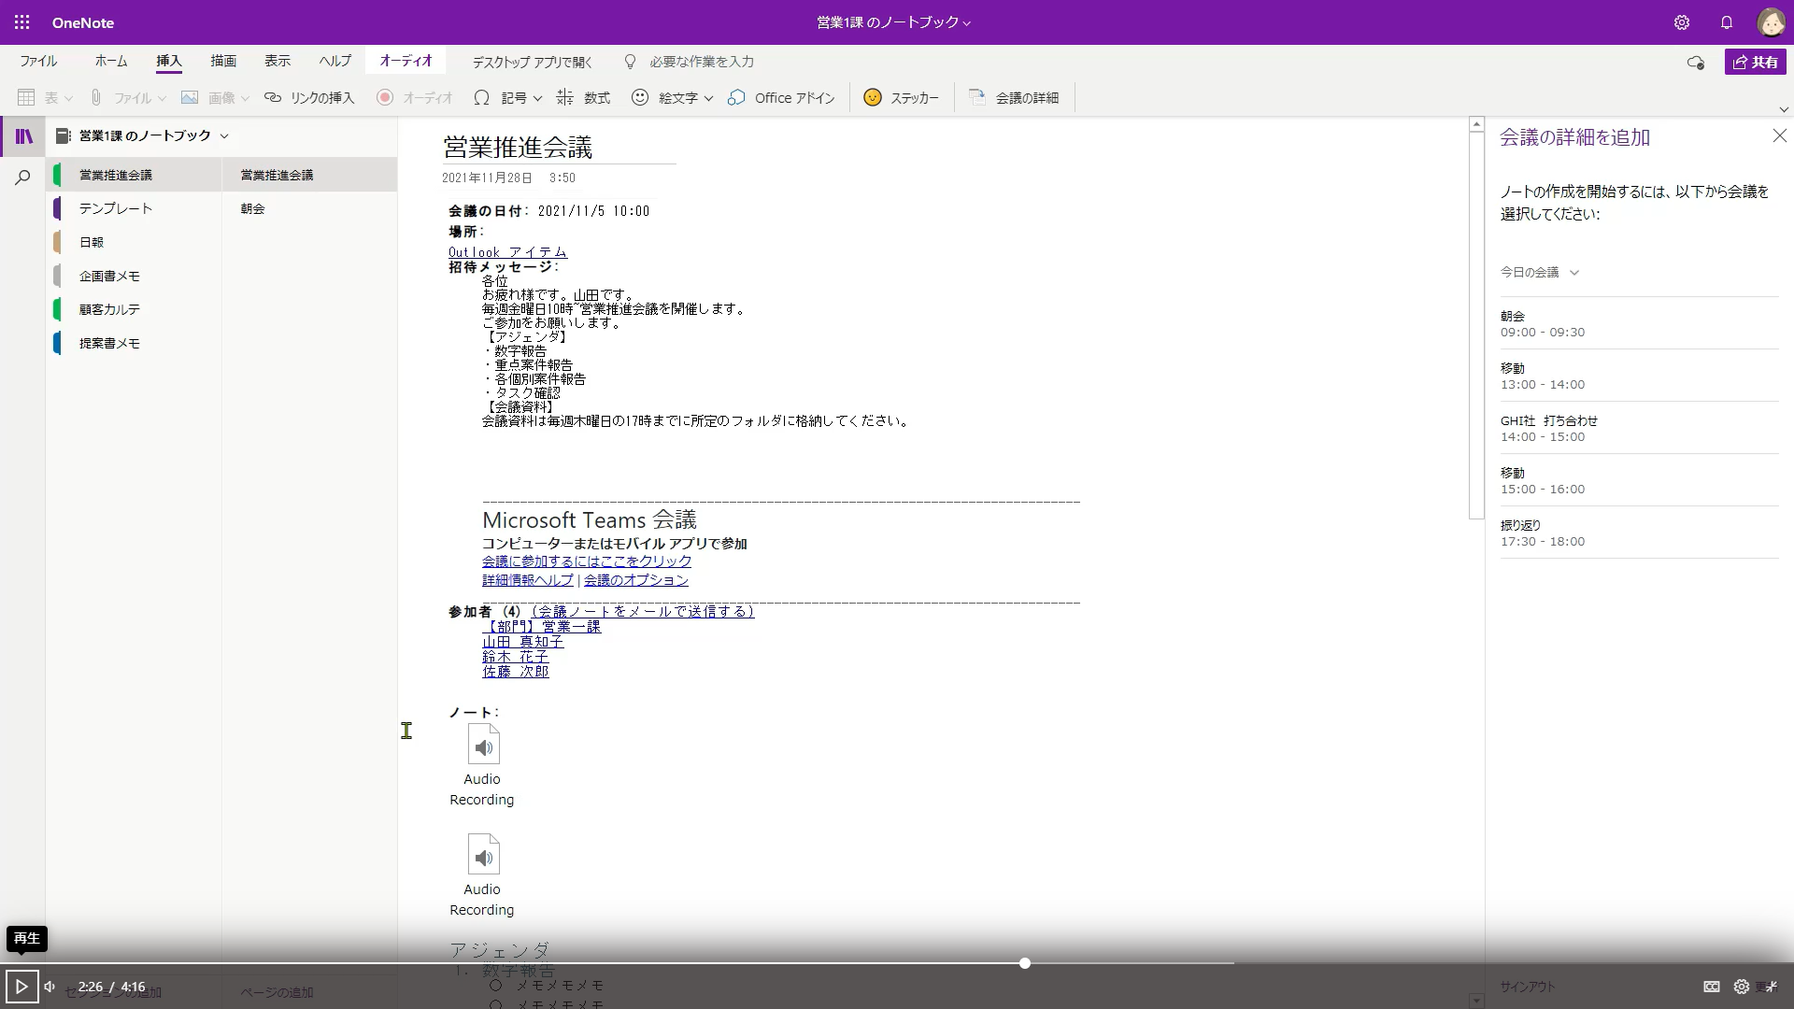Image resolution: width=1794 pixels, height=1009 pixels.
Task: Expand the 今日の会議 dropdown
Action: tap(1574, 272)
